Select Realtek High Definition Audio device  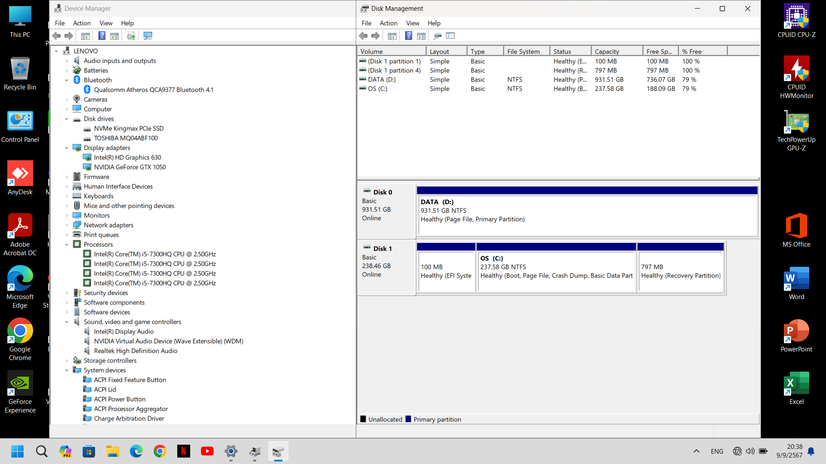136,351
